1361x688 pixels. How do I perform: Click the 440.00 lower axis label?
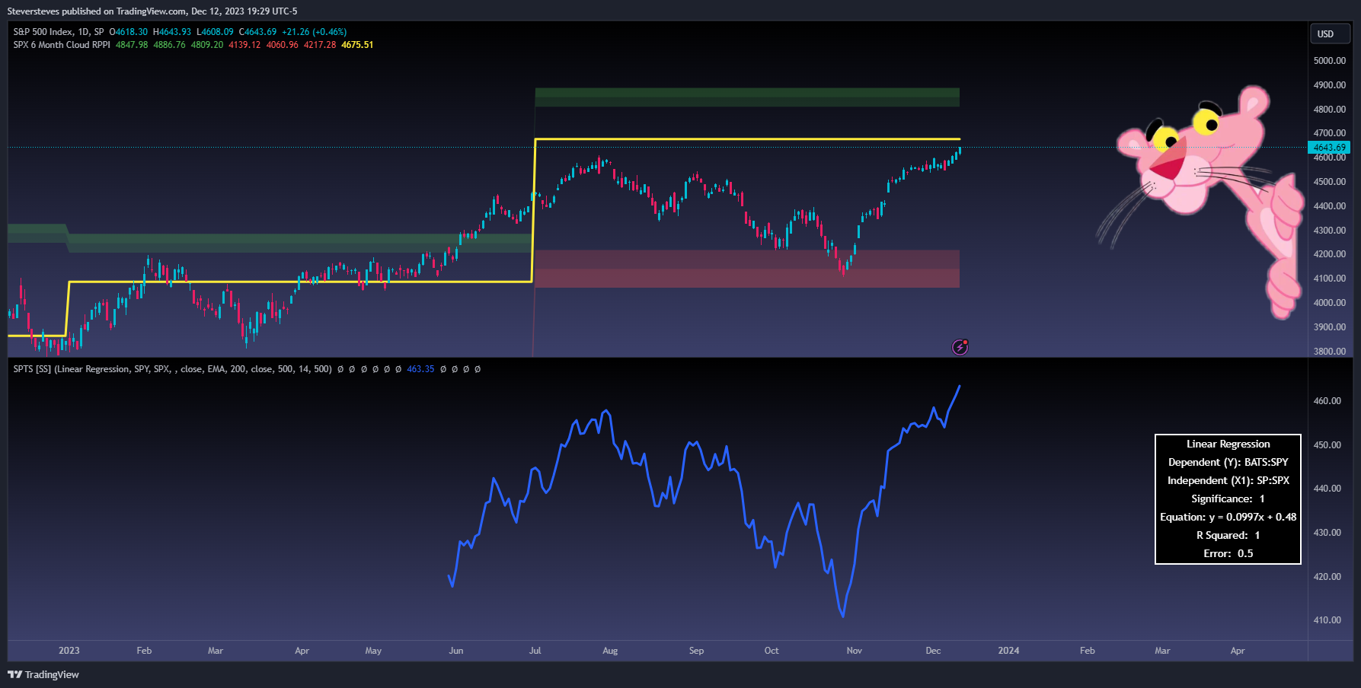(x=1327, y=489)
